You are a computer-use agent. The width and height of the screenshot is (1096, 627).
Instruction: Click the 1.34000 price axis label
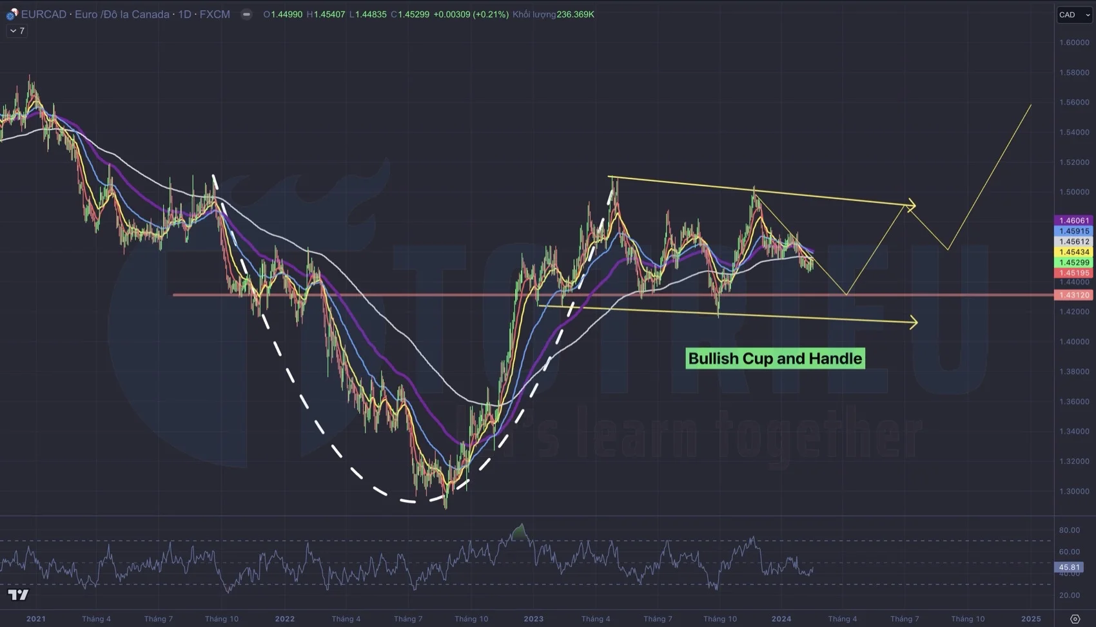click(x=1074, y=431)
